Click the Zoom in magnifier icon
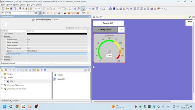Screen dimensions: 195x110 coord(66,9)
